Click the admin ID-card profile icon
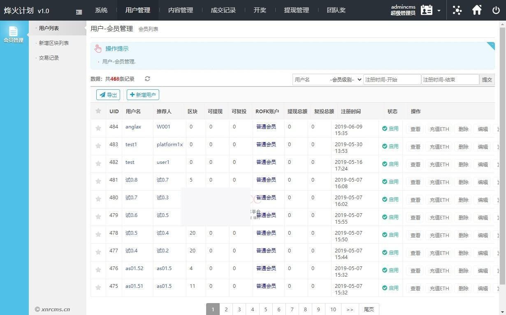 pyautogui.click(x=427, y=10)
